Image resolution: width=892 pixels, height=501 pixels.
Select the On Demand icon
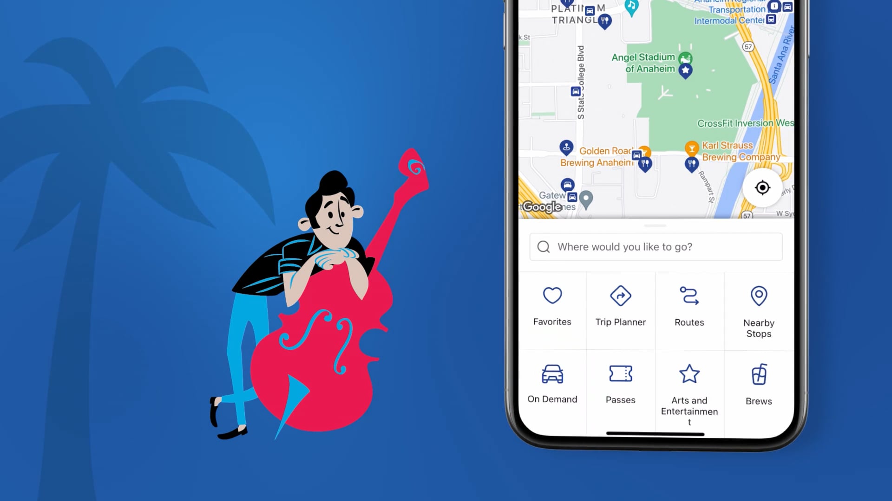tap(552, 374)
